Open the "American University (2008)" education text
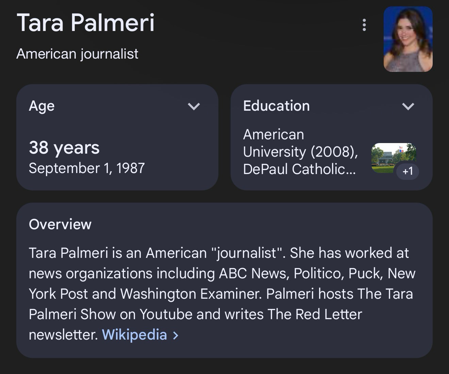Viewport: 449px width, 374px height. point(300,143)
